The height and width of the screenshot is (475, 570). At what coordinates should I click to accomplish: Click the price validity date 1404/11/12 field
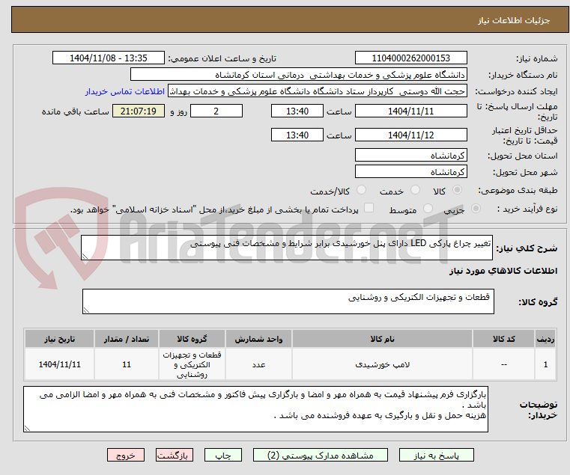coord(410,135)
